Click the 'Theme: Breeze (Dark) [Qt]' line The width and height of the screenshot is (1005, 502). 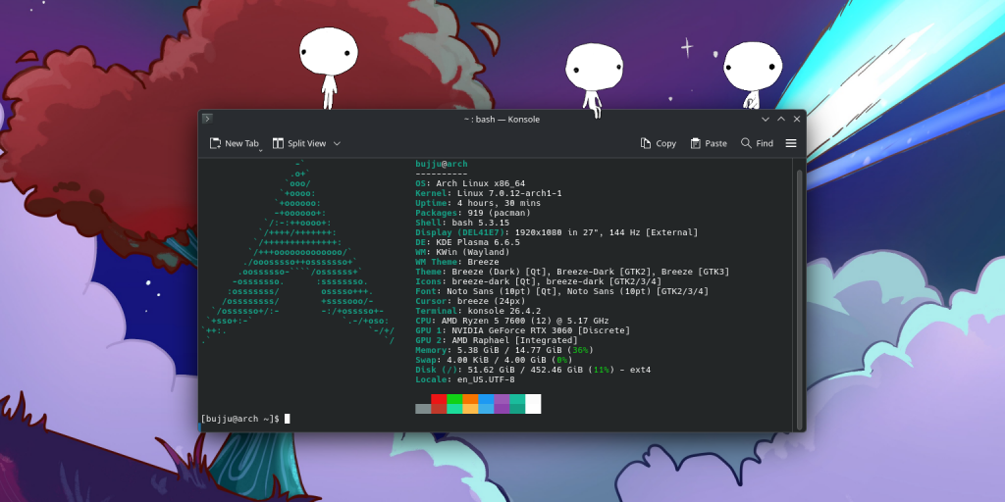coord(572,273)
